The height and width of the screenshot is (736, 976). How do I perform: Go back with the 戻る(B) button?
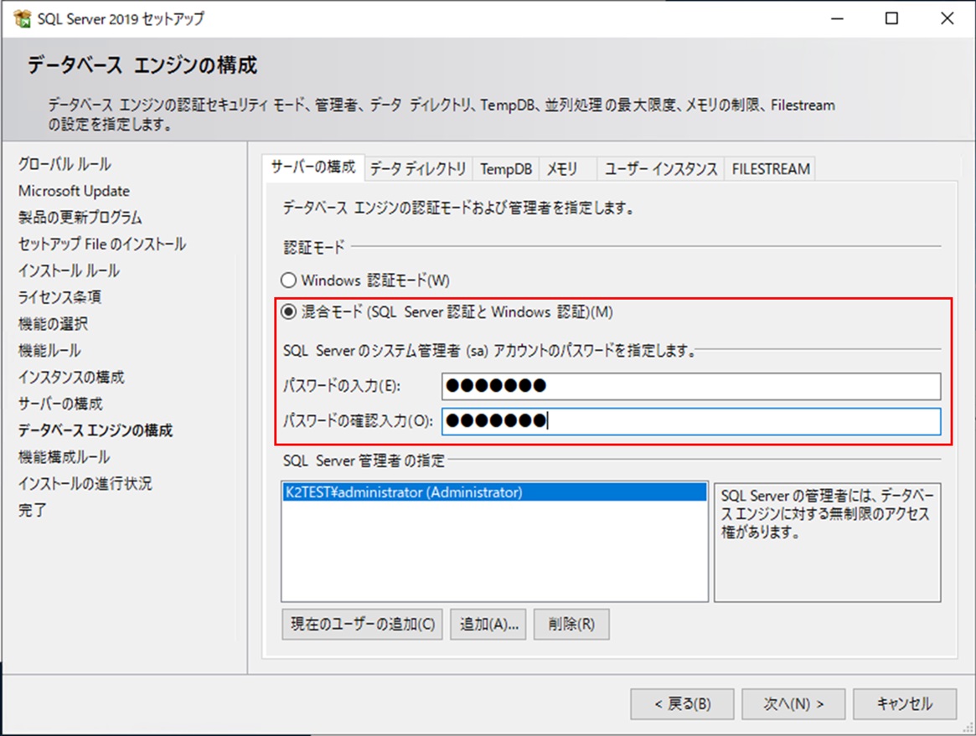click(682, 704)
